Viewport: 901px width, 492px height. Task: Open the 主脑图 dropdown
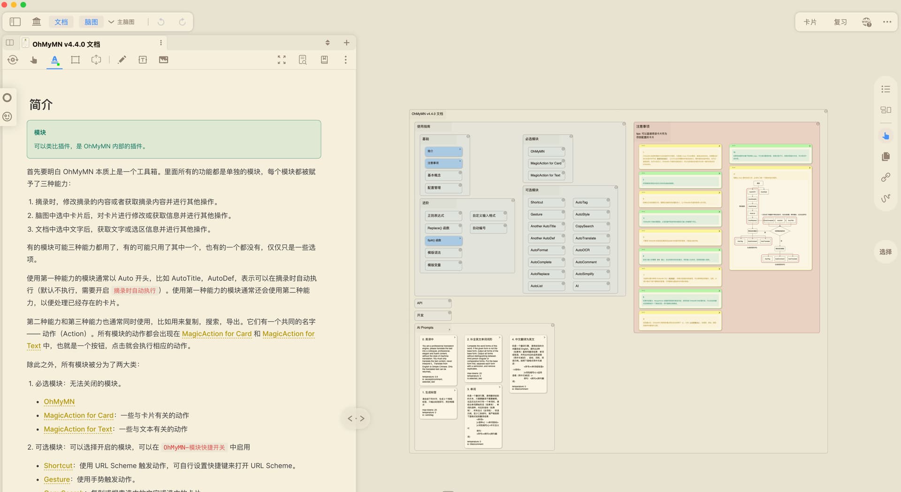click(122, 22)
